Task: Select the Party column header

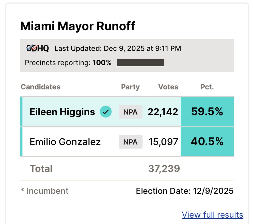Action: [x=130, y=87]
